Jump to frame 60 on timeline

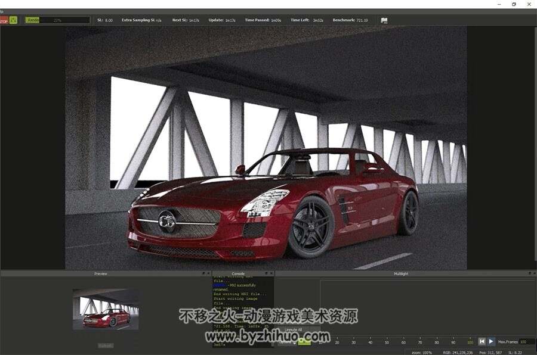click(403, 342)
